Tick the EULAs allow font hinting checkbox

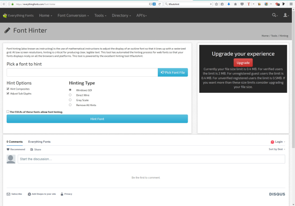coord(8,111)
